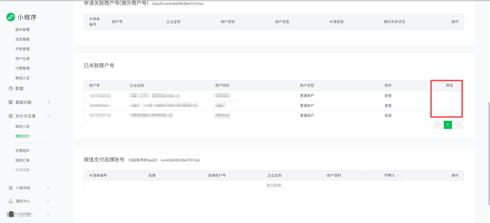Click the 其他 column header
The width and height of the screenshot is (490, 223).
click(449, 85)
